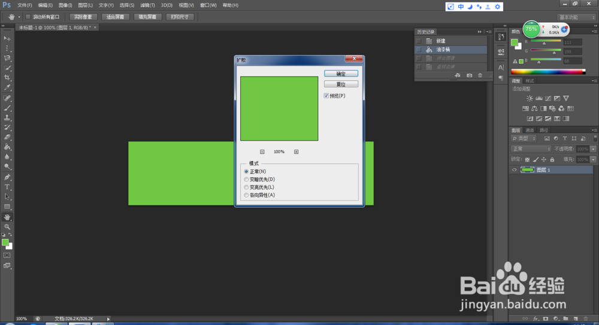Open Fill dropdown arrow
The width and height of the screenshot is (599, 325).
593,160
